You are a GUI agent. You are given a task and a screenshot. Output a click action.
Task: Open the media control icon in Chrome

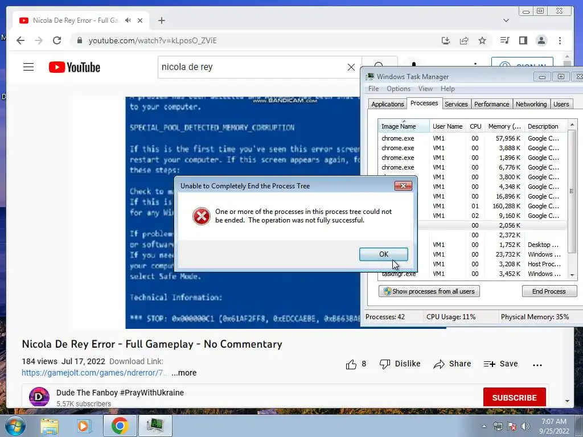tap(504, 40)
